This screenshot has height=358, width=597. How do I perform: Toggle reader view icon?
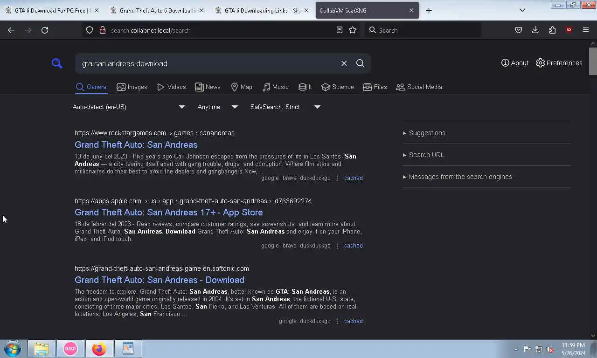pyautogui.click(x=340, y=30)
